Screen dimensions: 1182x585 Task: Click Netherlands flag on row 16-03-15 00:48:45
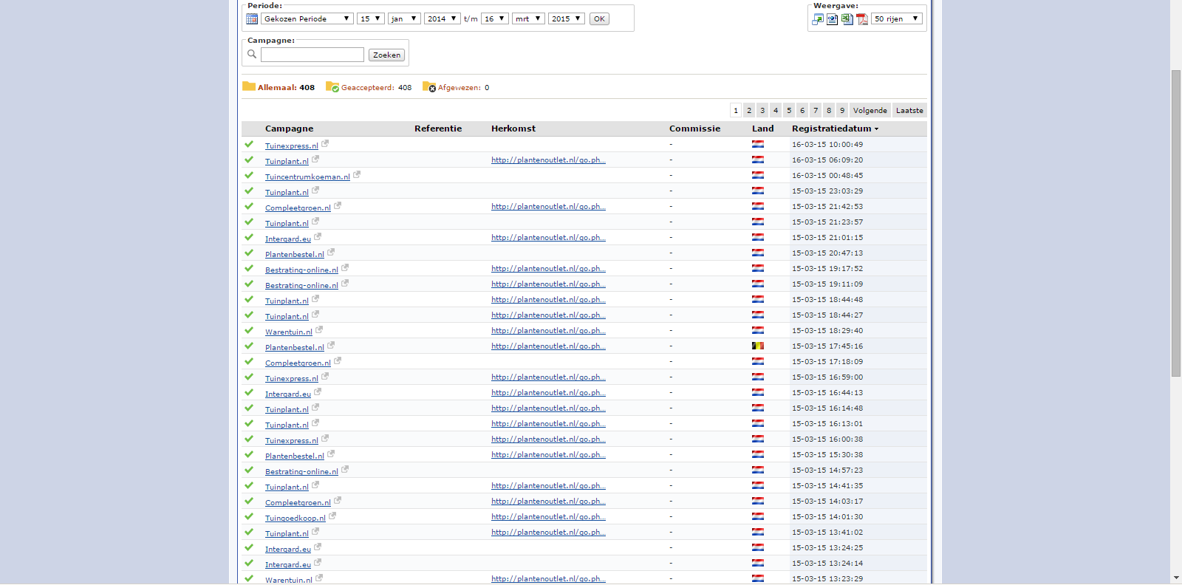(758, 175)
